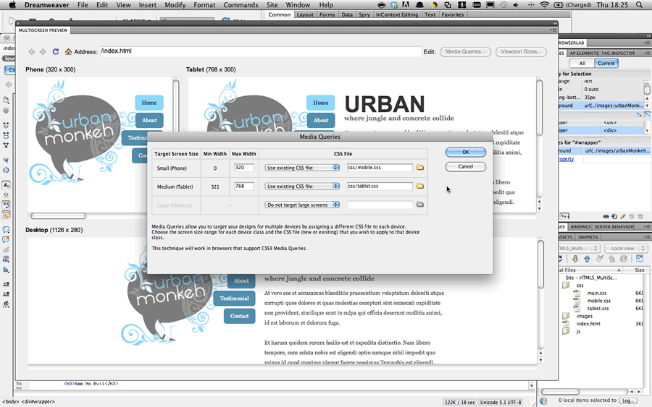Click Home button in Phone preview
Screen dimensions: 652x407
point(149,103)
